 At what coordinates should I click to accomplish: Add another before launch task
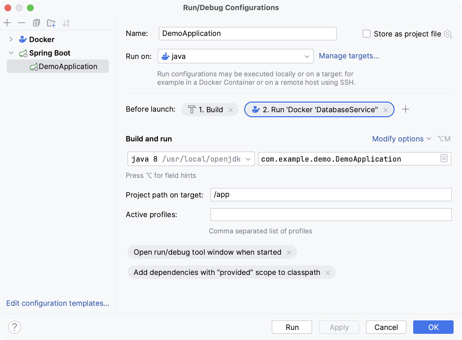point(406,109)
